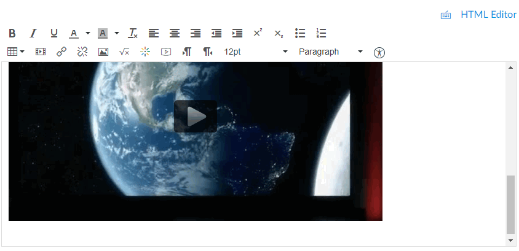519x251 pixels.
Task: Apply superscript formatting
Action: (x=258, y=33)
